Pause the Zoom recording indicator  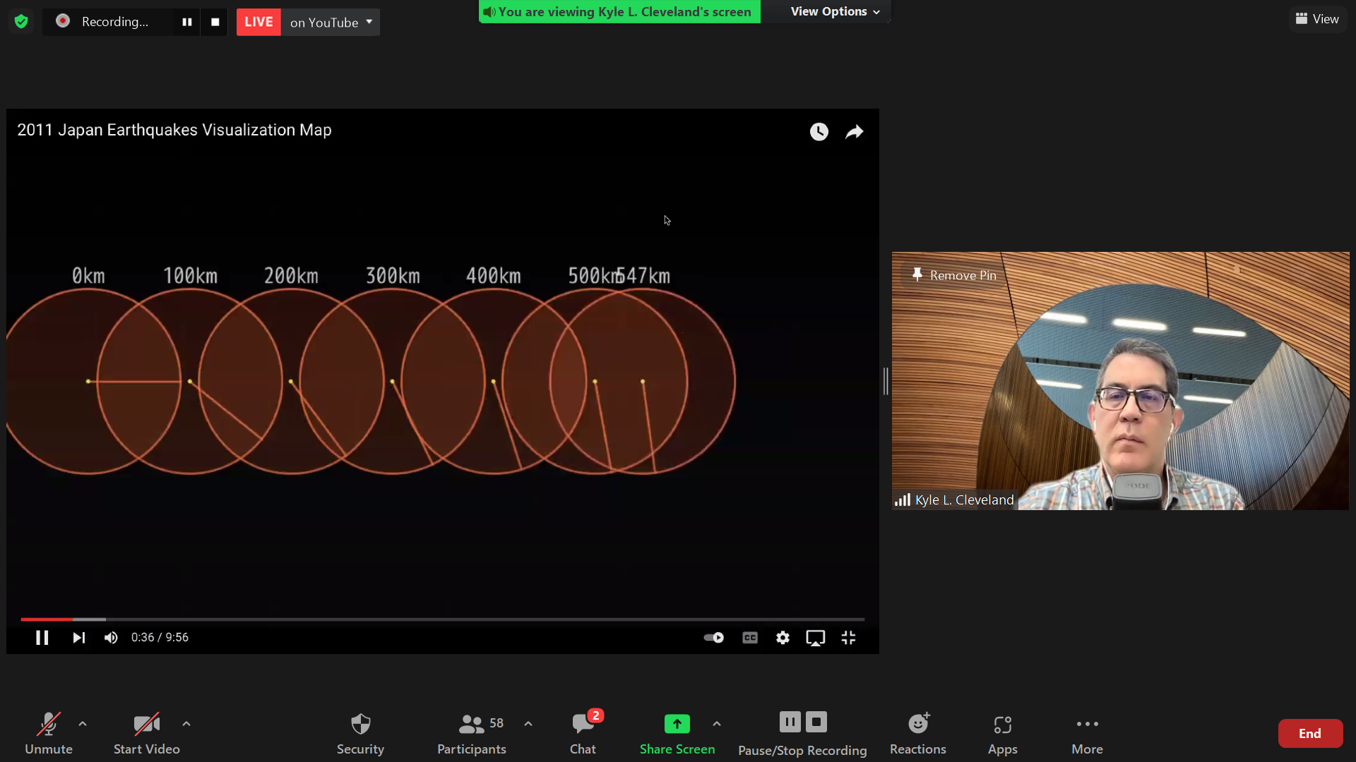(187, 22)
